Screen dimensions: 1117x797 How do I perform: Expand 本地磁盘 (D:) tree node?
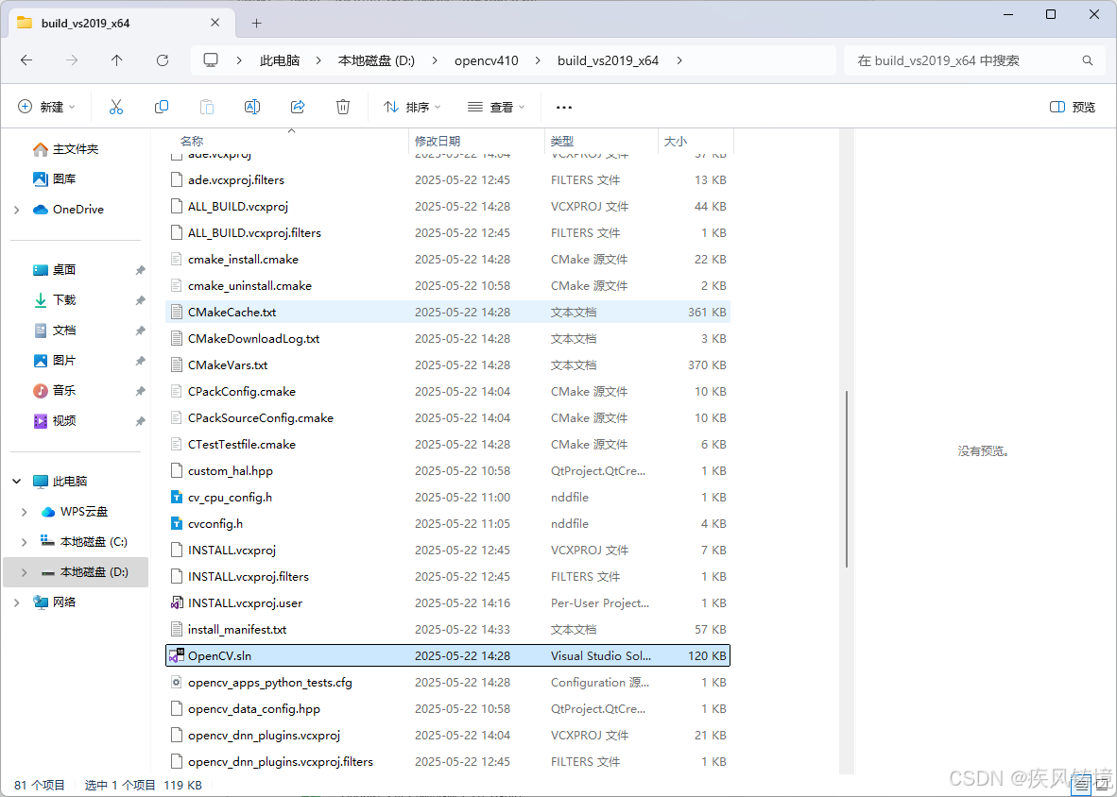(x=25, y=572)
